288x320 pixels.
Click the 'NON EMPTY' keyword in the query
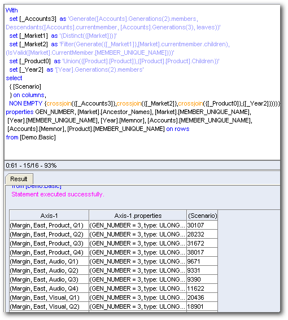26,103
